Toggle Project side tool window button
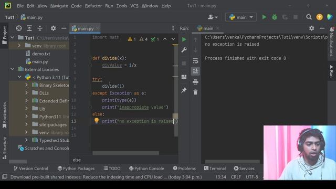Viewport: 336px width, 189px height. (x=5, y=35)
